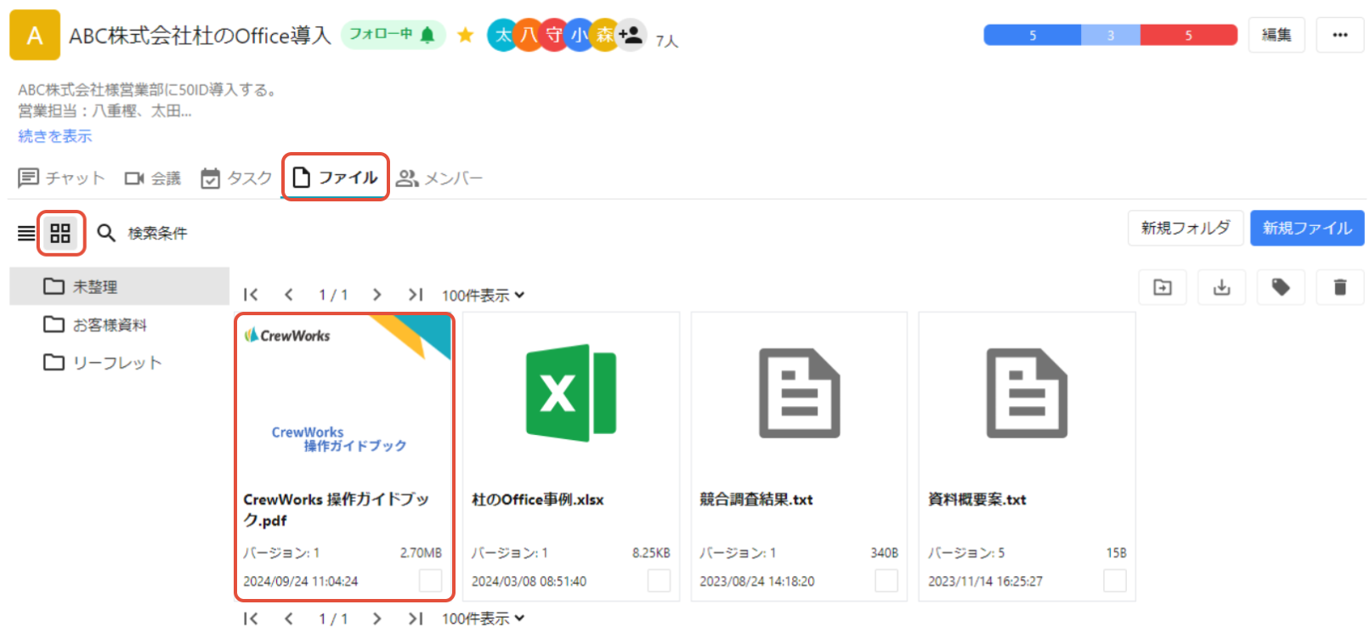
Task: Click the 資料概要案.txt file name
Action: (977, 500)
